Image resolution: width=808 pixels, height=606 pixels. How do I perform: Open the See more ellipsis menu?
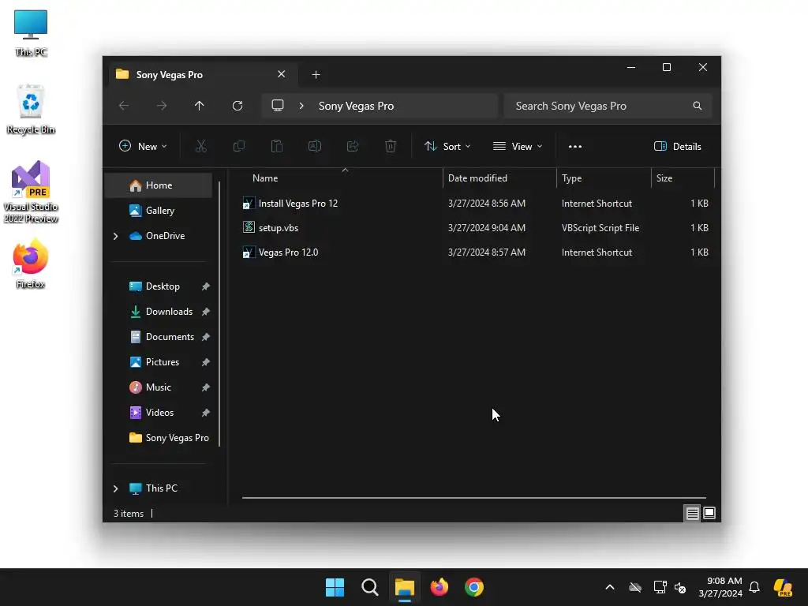tap(575, 146)
